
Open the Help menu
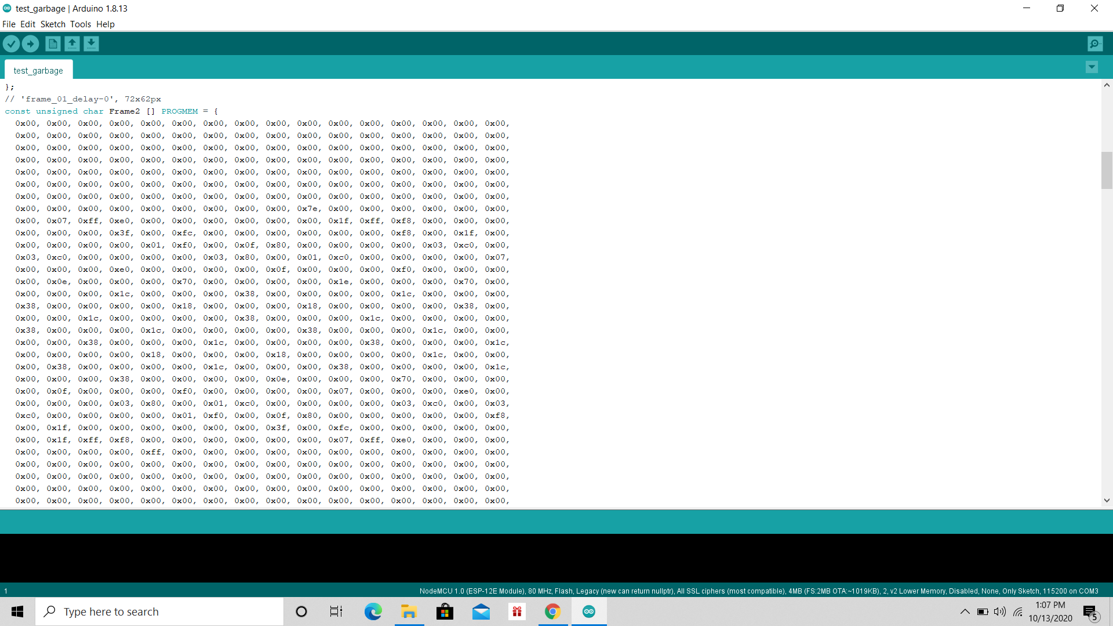click(106, 24)
